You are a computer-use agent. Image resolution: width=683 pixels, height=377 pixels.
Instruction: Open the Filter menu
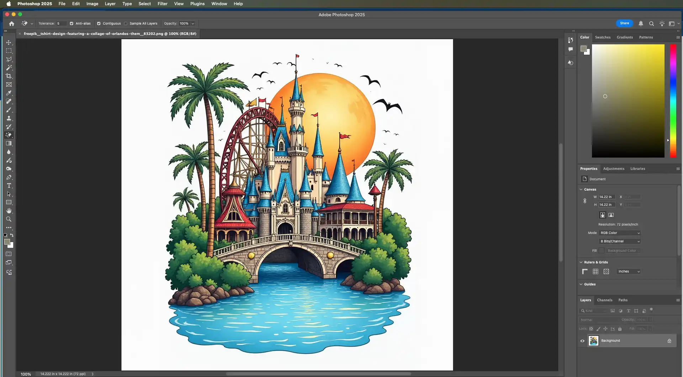[162, 4]
